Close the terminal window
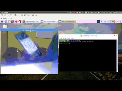The image size is (122, 91). coord(116,36)
